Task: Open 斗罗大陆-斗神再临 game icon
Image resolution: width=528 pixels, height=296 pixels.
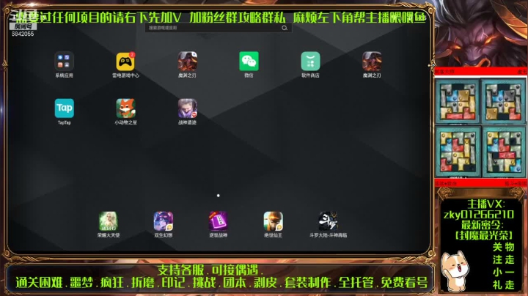Action: coord(328,221)
